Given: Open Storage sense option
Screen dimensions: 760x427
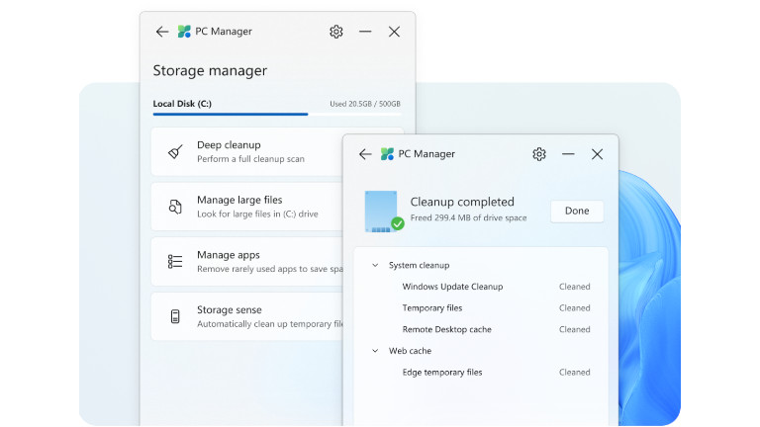Looking at the screenshot, I should 247,316.
